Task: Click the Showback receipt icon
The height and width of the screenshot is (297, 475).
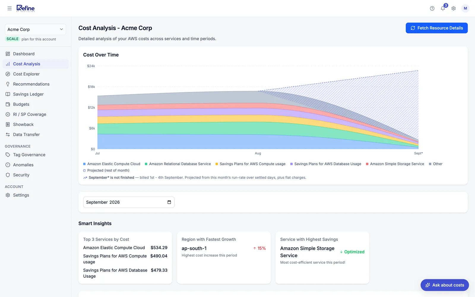Action: [x=8, y=124]
